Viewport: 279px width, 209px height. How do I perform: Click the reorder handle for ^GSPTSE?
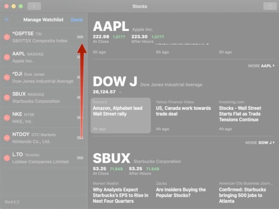click(x=80, y=37)
